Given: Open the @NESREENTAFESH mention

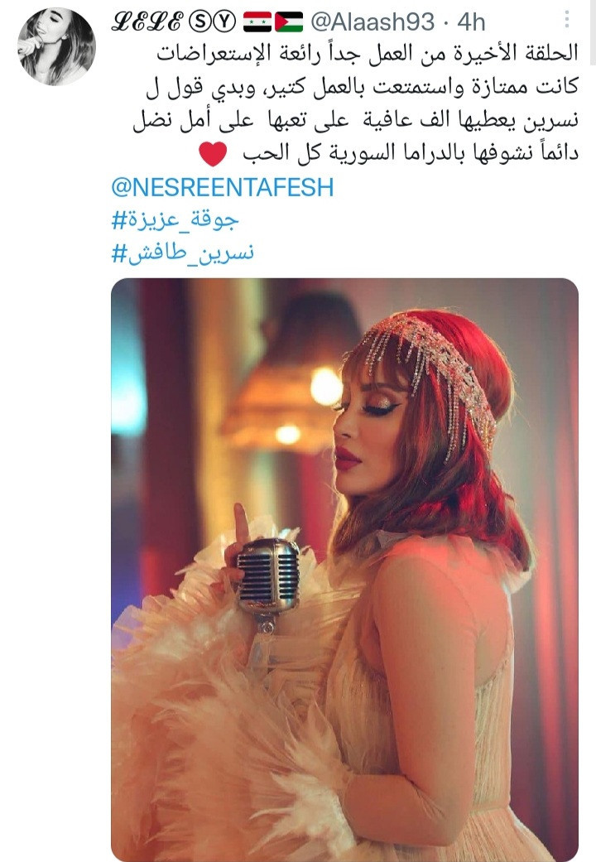Looking at the screenshot, I should pyautogui.click(x=222, y=187).
